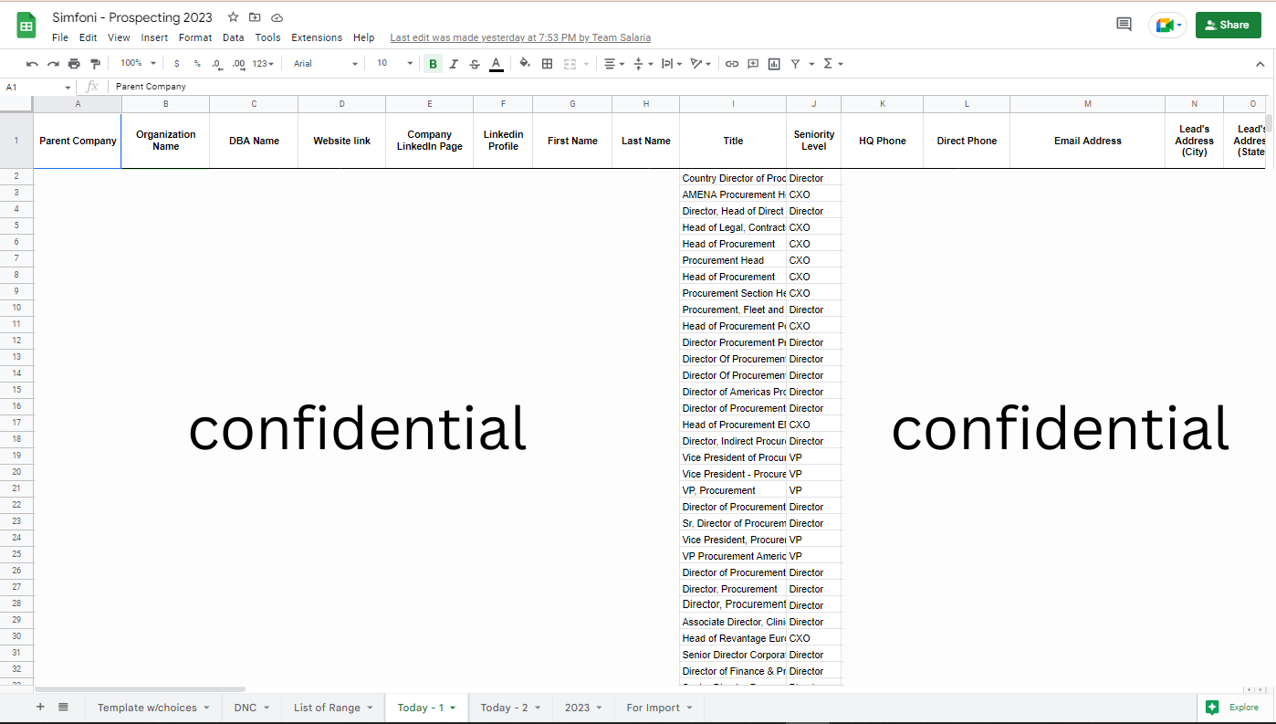This screenshot has height=724, width=1276.
Task: Open the Arial font dropdown
Action: coord(326,64)
